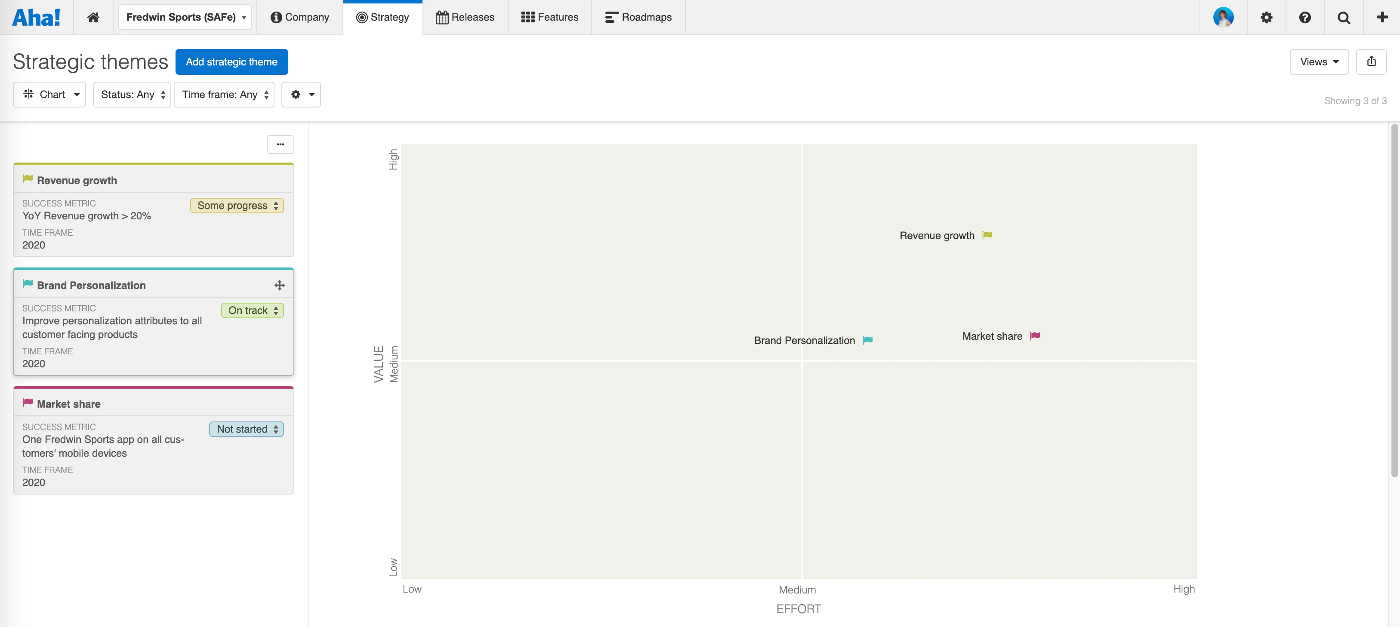The height and width of the screenshot is (627, 1400).
Task: Click the ellipsis more options button
Action: 280,144
